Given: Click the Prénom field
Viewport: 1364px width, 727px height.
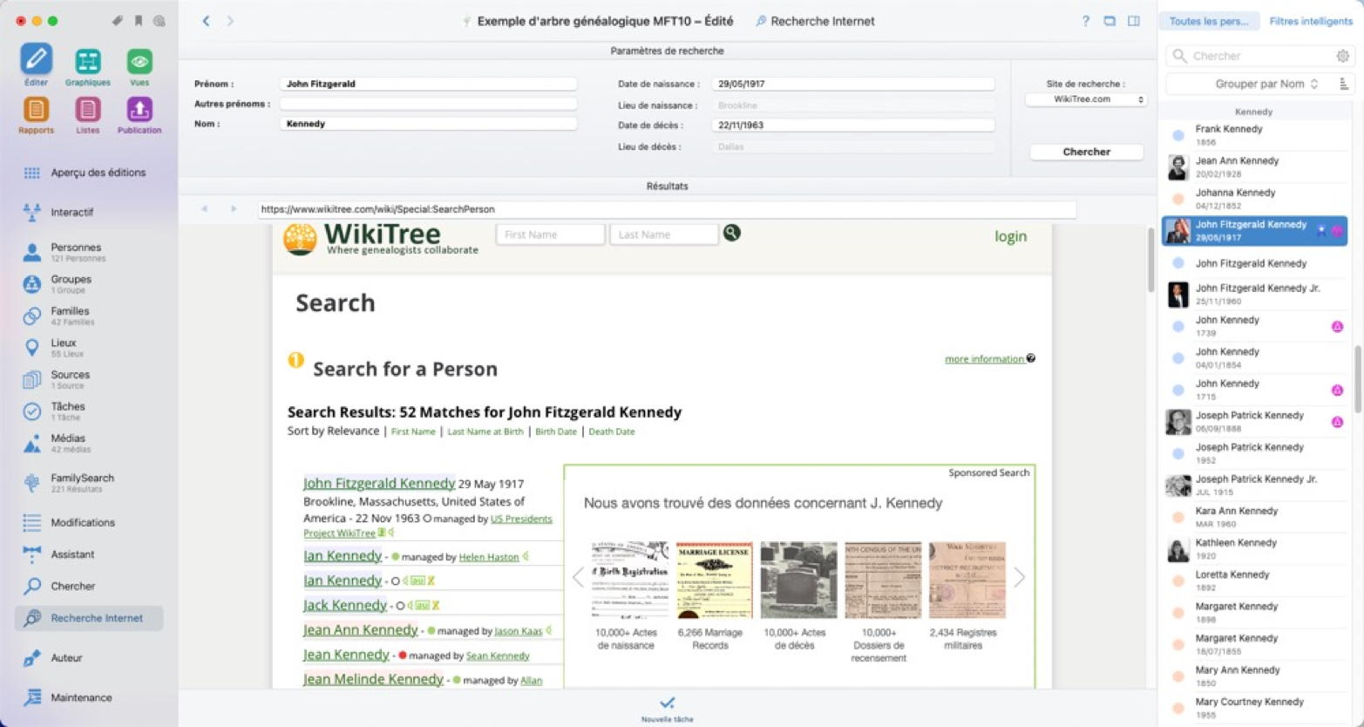Looking at the screenshot, I should 428,84.
